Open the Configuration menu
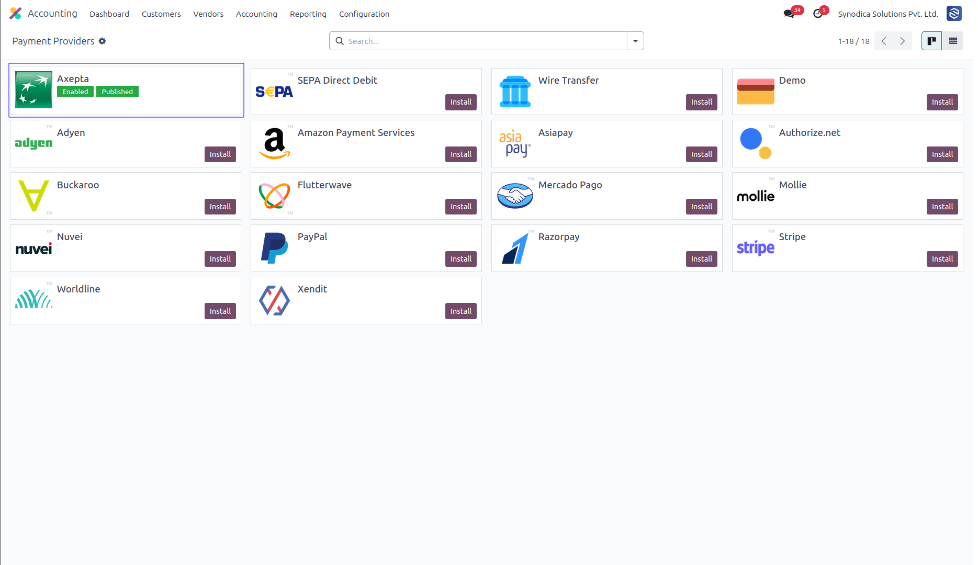The image size is (978, 565). pos(364,14)
